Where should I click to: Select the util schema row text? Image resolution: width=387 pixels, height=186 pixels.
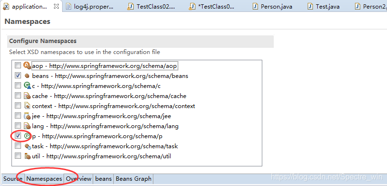[101, 156]
